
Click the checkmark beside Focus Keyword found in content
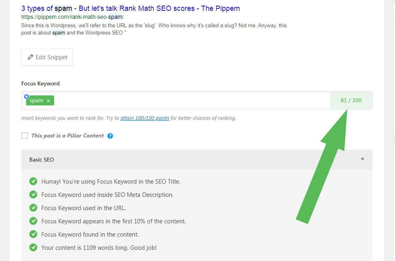pyautogui.click(x=33, y=234)
